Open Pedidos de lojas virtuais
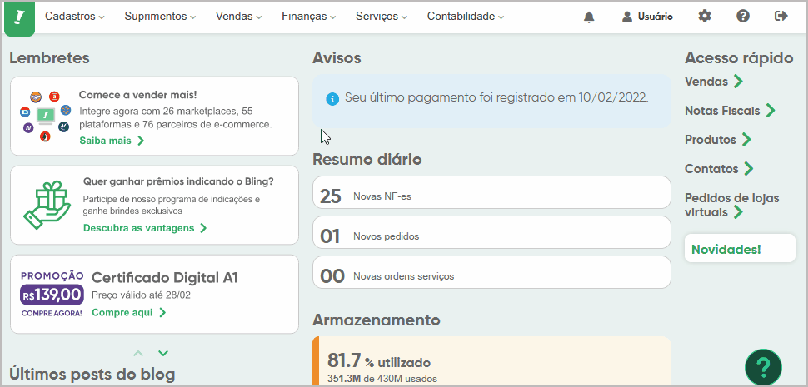This screenshot has width=808, height=387. (731, 205)
